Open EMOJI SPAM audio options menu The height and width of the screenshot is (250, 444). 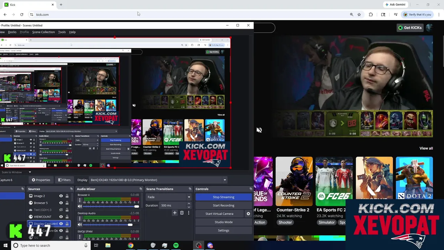(x=80, y=237)
